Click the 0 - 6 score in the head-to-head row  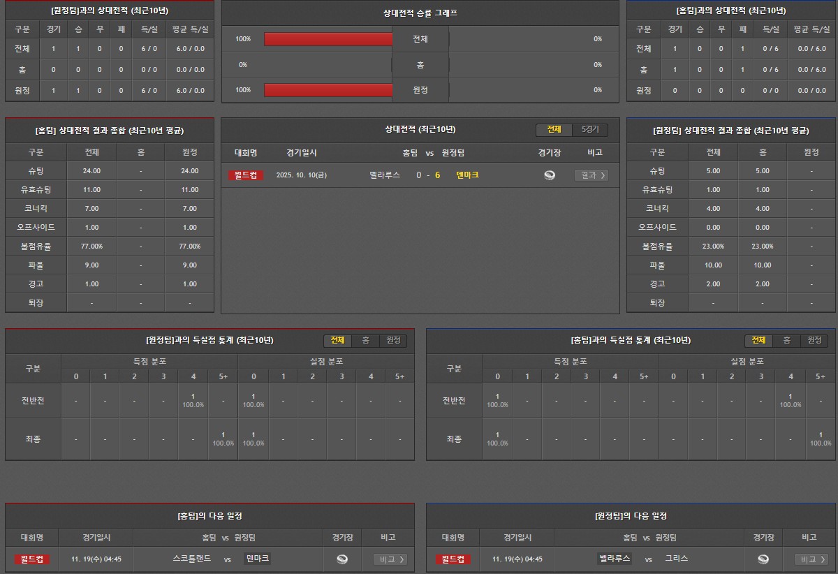(428, 175)
